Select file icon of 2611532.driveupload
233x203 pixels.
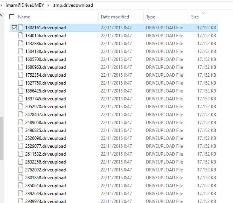[21, 154]
